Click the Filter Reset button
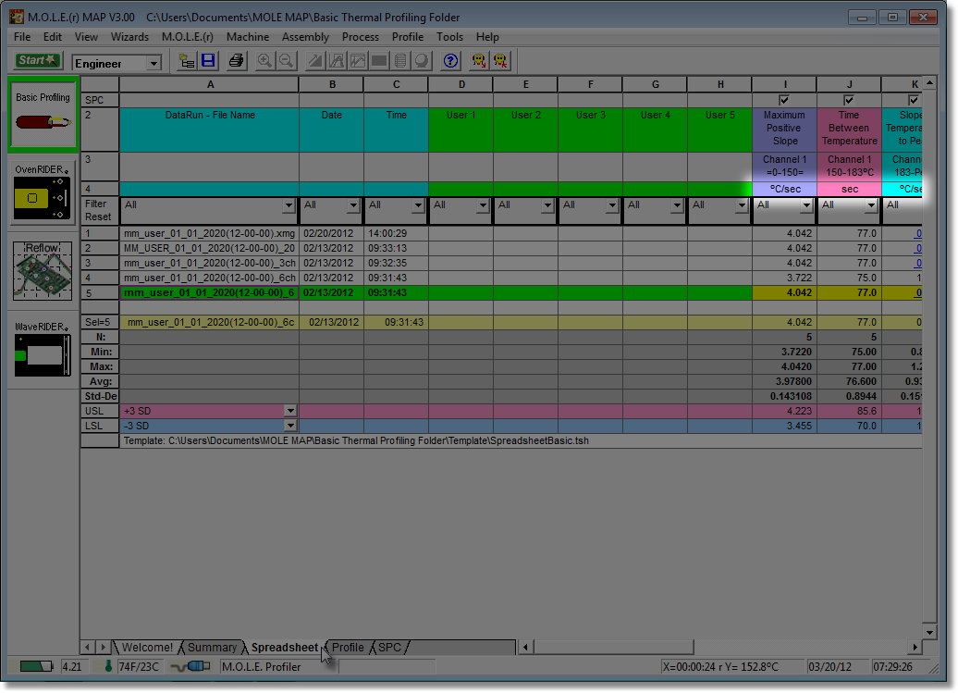 pos(100,210)
